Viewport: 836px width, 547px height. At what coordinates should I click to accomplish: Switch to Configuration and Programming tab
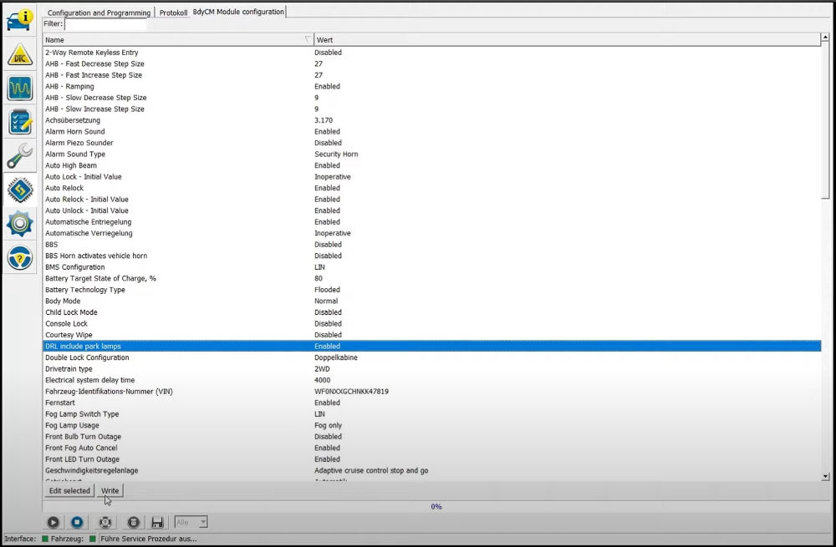point(99,13)
